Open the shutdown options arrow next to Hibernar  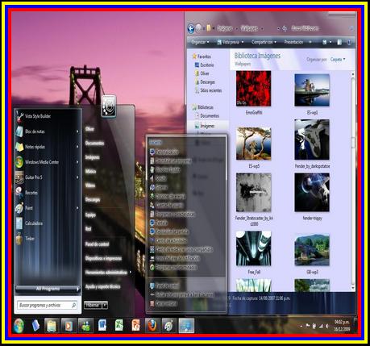[x=105, y=305]
